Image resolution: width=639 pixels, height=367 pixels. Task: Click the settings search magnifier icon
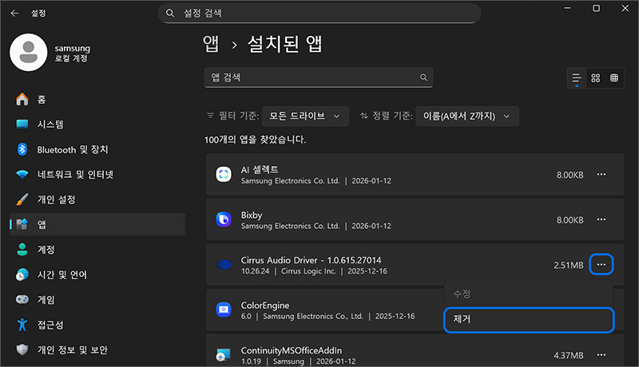click(x=170, y=13)
